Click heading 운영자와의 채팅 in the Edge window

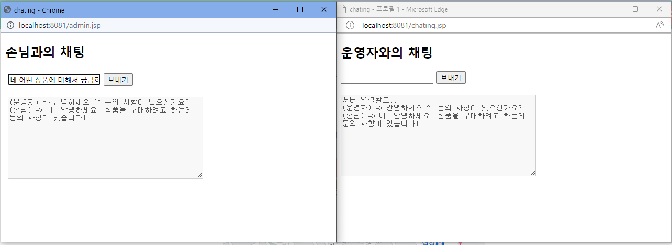tap(387, 52)
